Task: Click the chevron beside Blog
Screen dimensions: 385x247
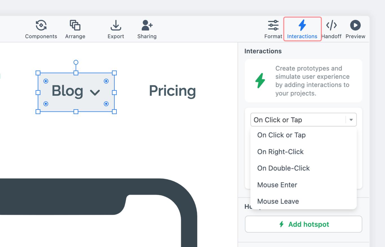Action: click(95, 93)
